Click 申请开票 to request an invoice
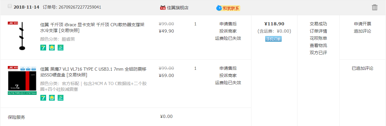 [x=362, y=24]
